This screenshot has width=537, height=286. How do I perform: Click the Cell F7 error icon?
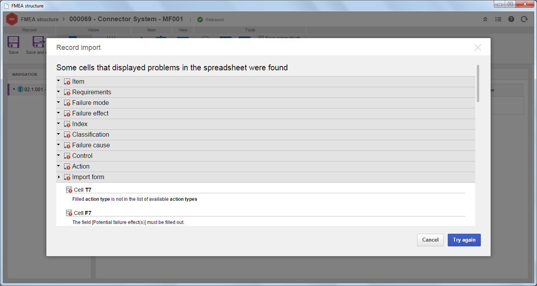point(69,213)
